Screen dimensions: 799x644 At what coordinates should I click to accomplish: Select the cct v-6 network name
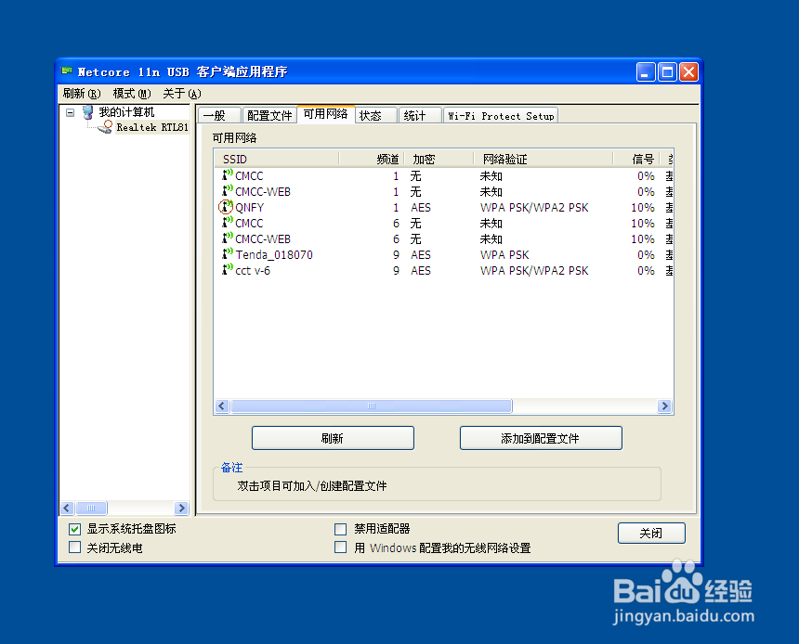pos(253,271)
